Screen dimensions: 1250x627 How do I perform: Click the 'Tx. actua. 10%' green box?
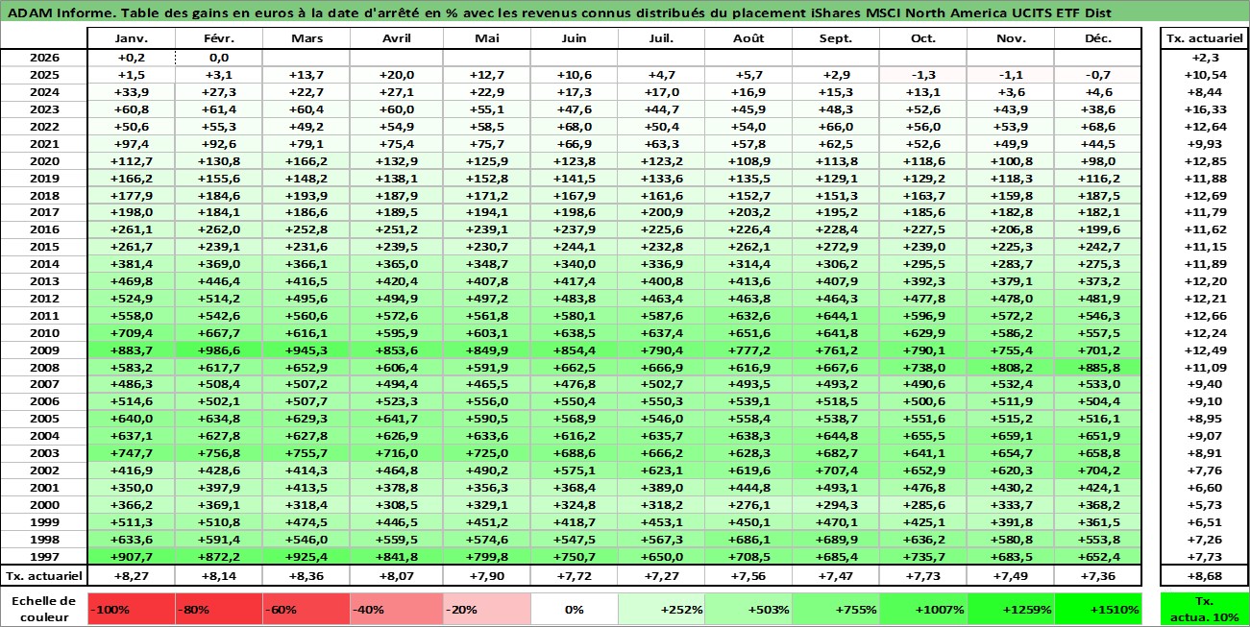point(1205,609)
